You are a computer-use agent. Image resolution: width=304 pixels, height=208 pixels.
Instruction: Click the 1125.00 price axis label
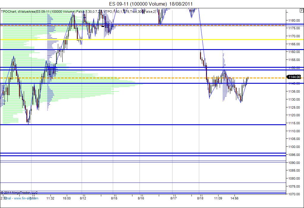click(x=294, y=107)
